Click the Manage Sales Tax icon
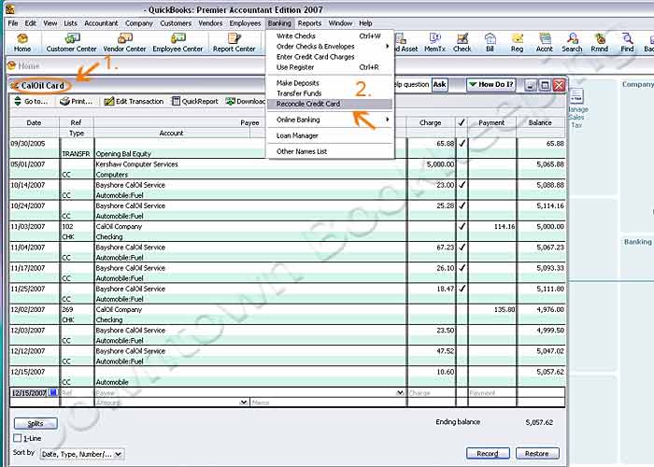Image resolution: width=654 pixels, height=467 pixels. pos(577,108)
